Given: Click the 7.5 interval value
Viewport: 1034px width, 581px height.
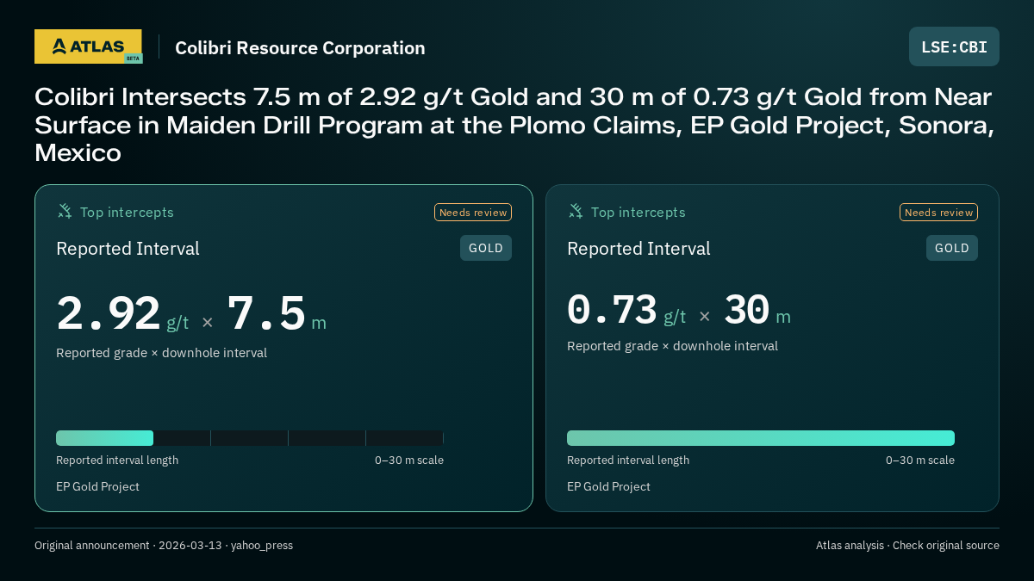Looking at the screenshot, I should click(266, 313).
